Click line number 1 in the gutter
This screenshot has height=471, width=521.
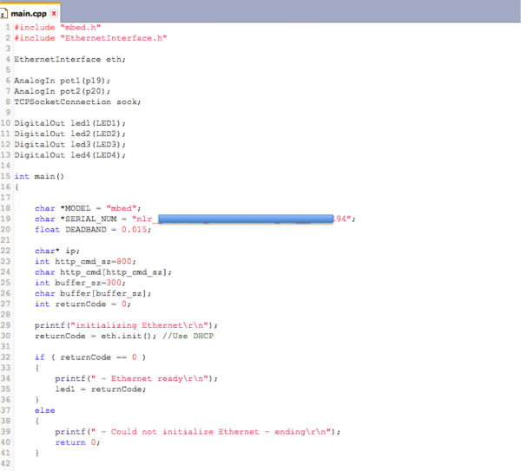[7, 26]
